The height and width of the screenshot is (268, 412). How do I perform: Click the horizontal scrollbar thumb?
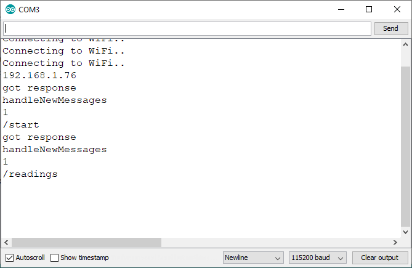click(86, 243)
